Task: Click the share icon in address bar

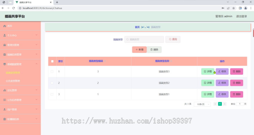Action: pyautogui.click(x=228, y=8)
